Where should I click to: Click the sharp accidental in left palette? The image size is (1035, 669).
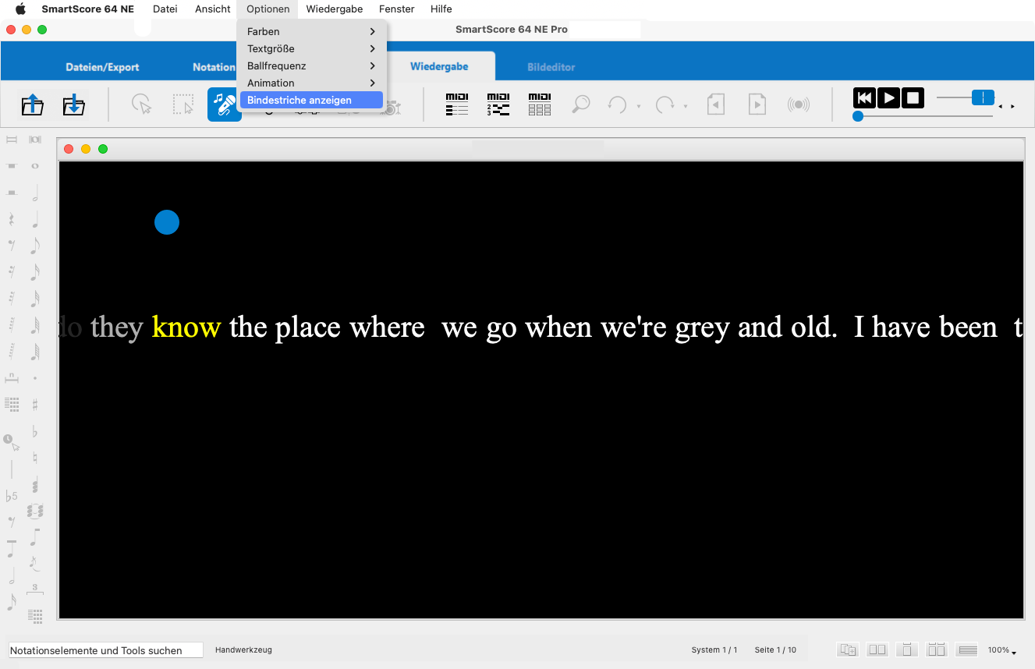click(x=35, y=405)
